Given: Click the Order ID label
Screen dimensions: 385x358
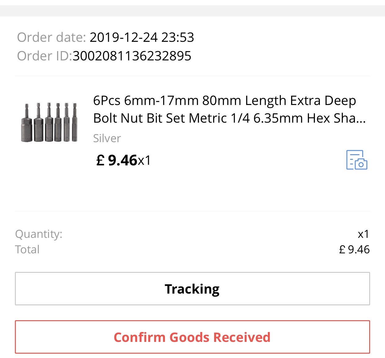Looking at the screenshot, I should (44, 56).
